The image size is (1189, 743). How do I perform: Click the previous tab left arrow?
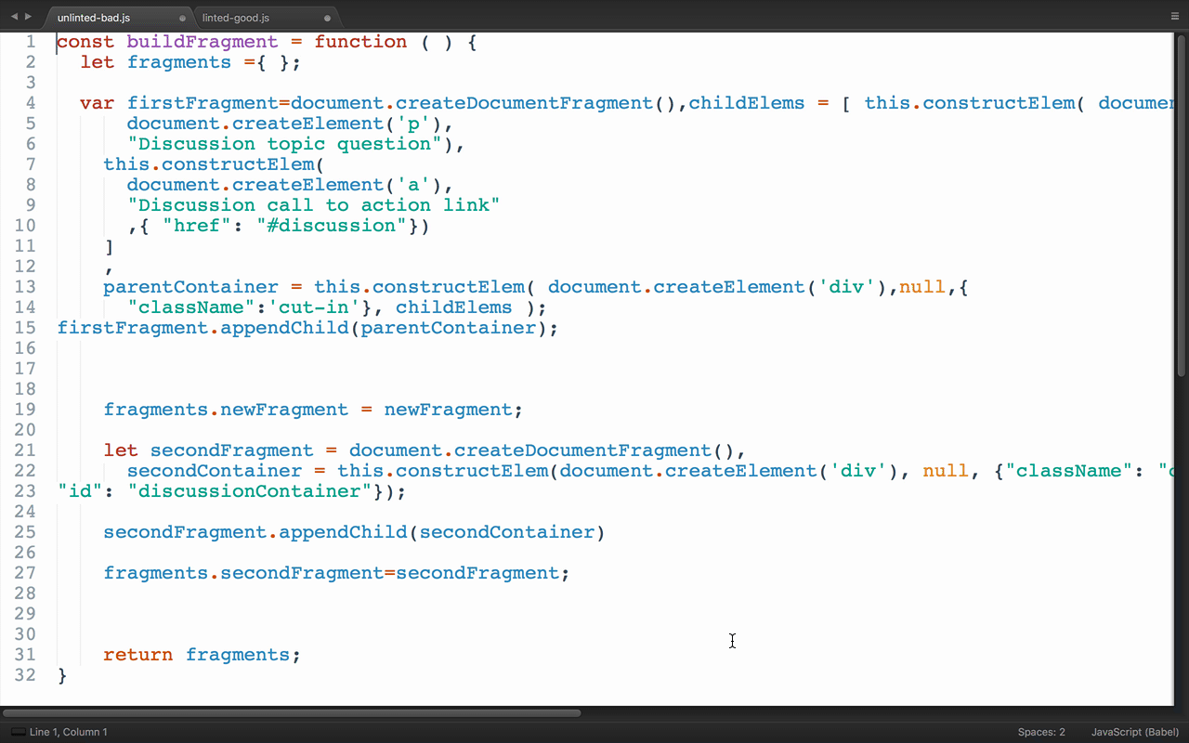coord(14,17)
